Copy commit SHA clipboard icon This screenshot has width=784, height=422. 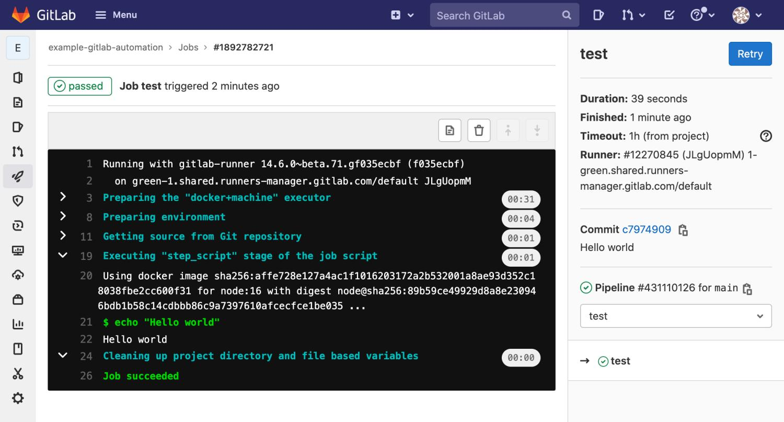[683, 230]
